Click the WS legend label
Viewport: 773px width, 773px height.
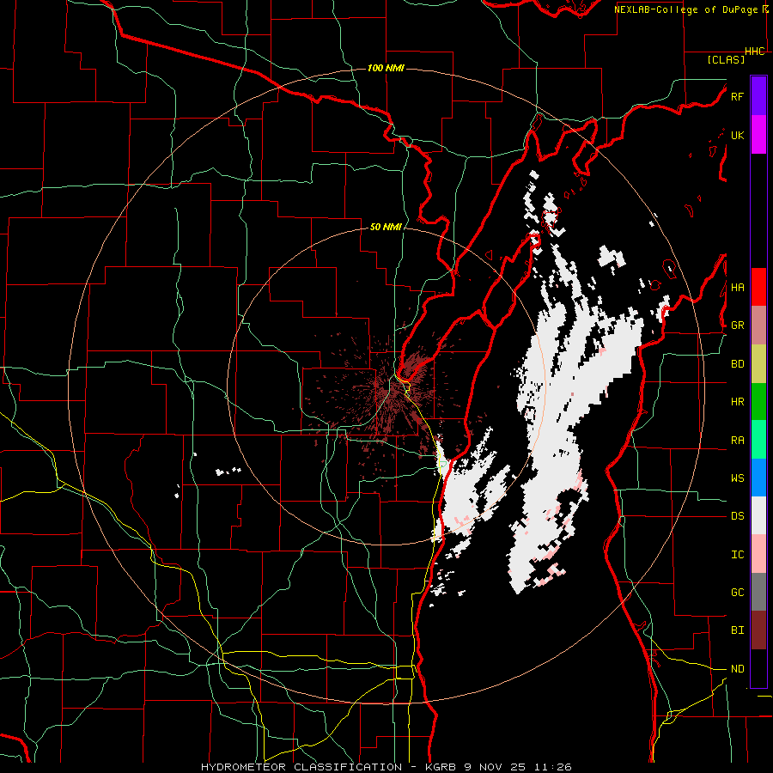737,478
